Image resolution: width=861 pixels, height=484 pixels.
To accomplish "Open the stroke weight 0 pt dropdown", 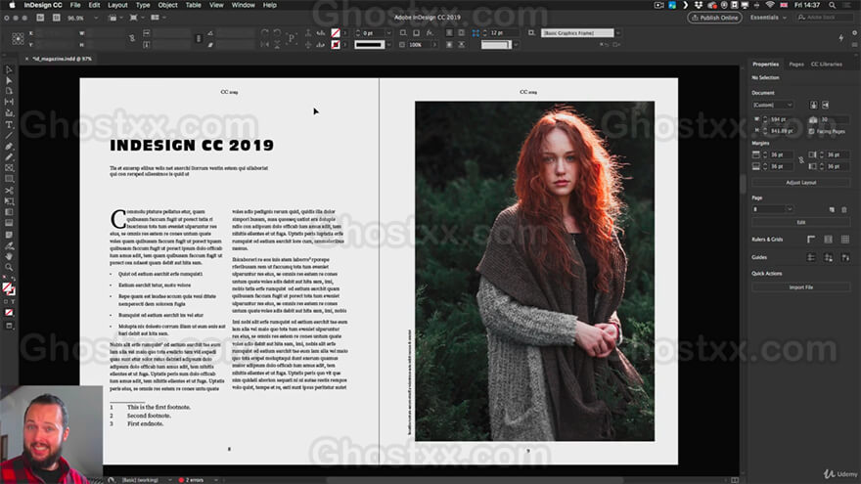I will [388, 33].
